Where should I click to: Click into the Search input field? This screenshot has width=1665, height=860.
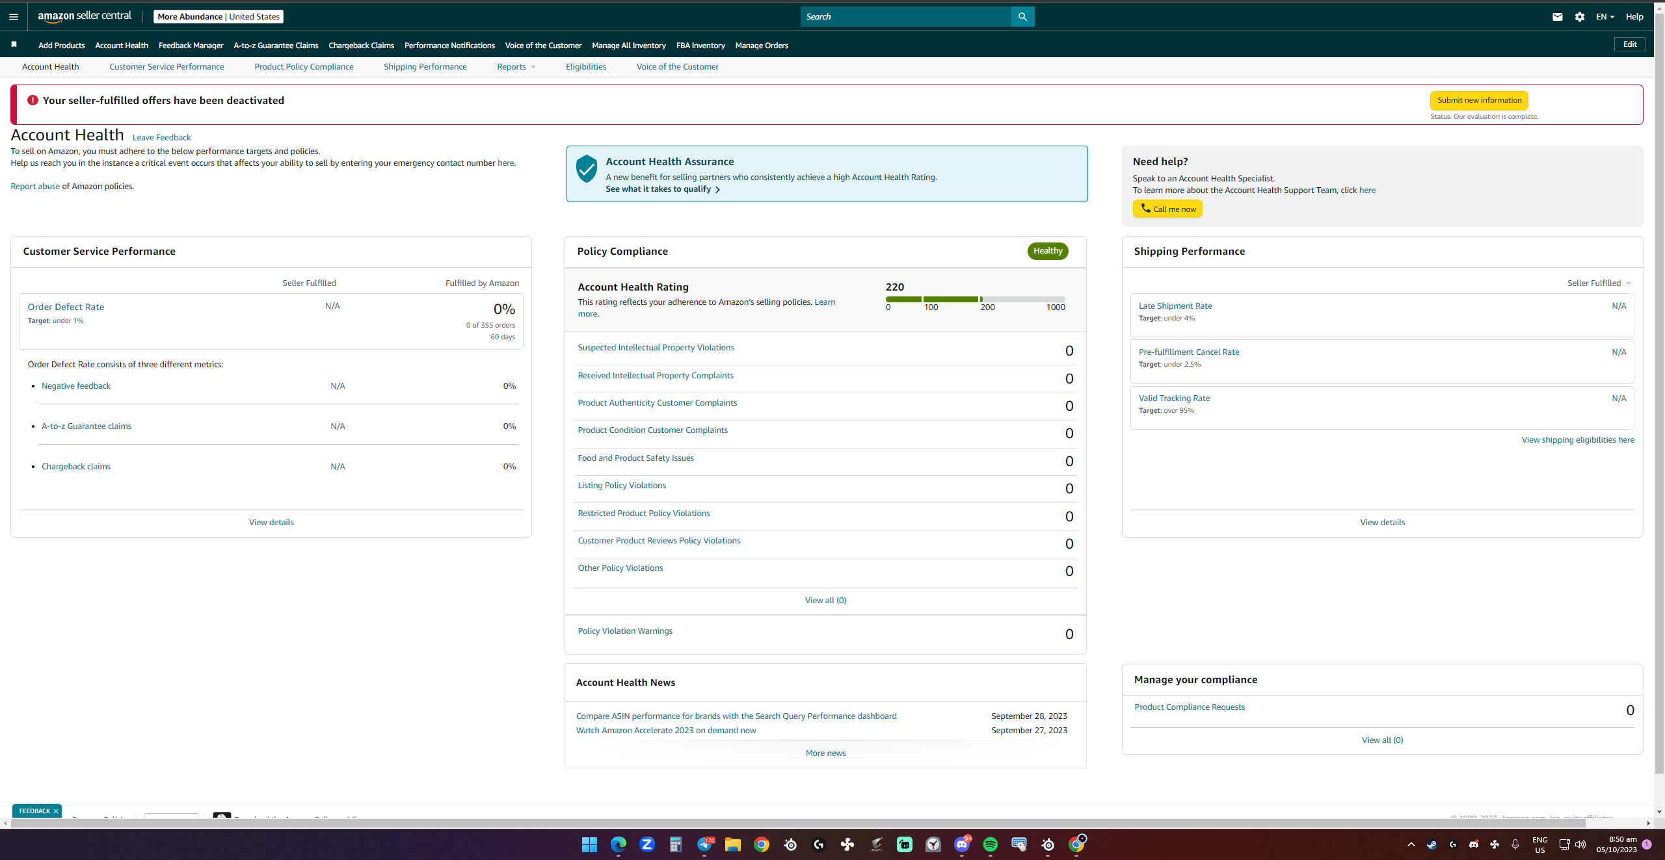click(906, 17)
